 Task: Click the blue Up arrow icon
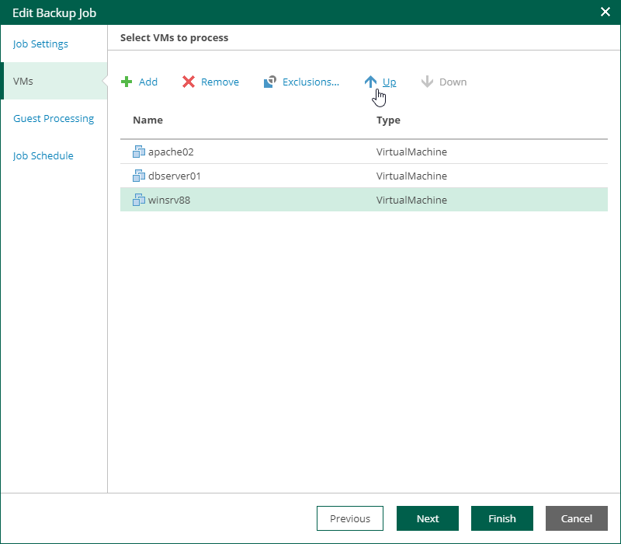pos(371,82)
